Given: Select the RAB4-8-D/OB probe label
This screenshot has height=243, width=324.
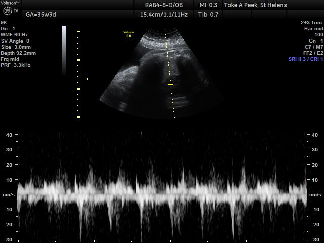Looking at the screenshot, I should click(x=164, y=5).
